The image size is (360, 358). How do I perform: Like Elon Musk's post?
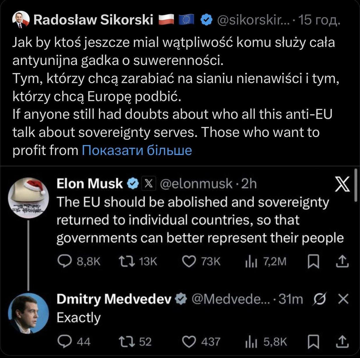point(189,262)
